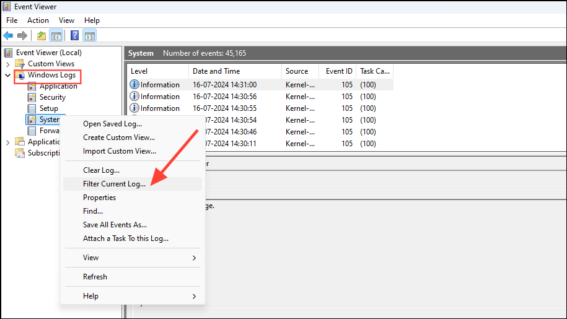The height and width of the screenshot is (319, 567).
Task: Click the Security log icon
Action: point(32,97)
